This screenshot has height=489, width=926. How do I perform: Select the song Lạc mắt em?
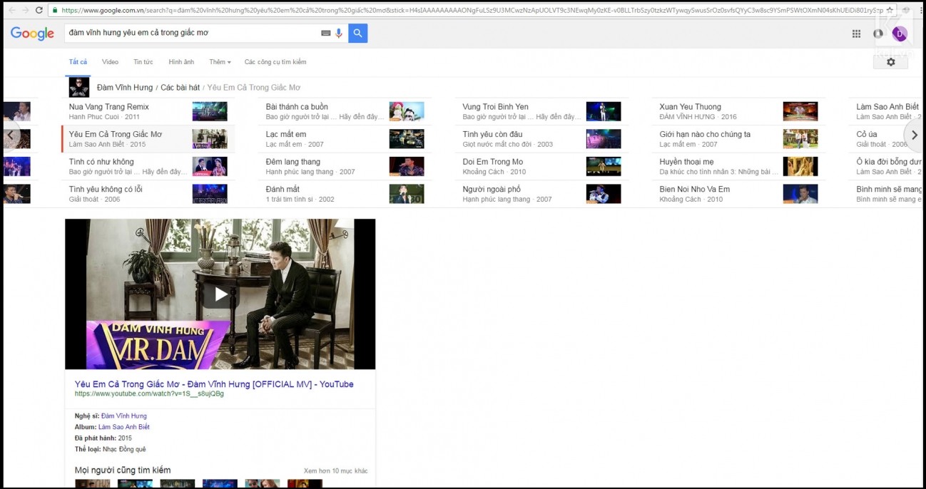click(345, 138)
